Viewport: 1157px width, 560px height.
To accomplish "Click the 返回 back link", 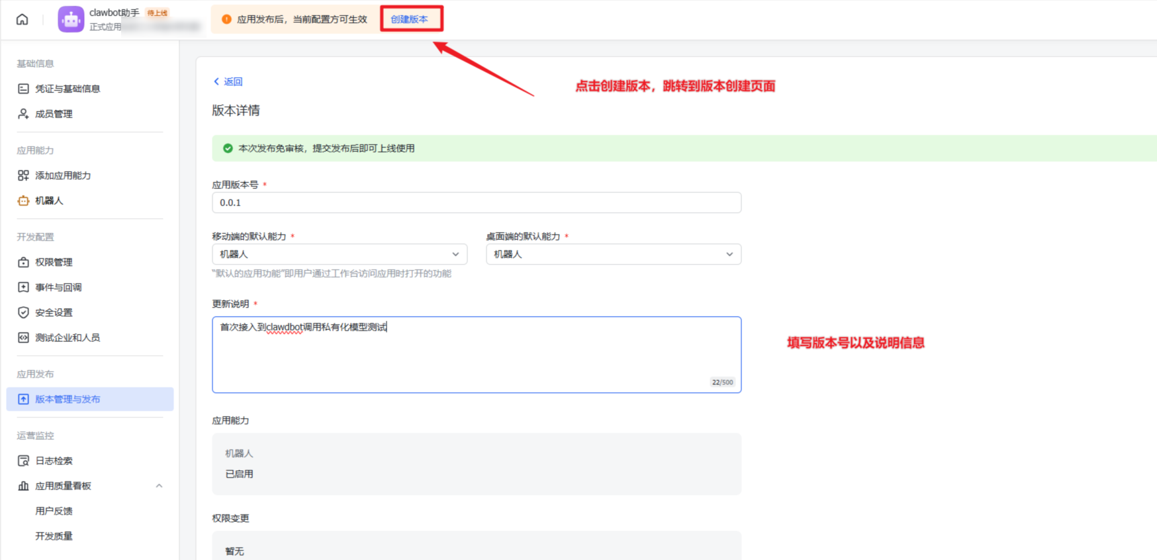I will pos(228,81).
